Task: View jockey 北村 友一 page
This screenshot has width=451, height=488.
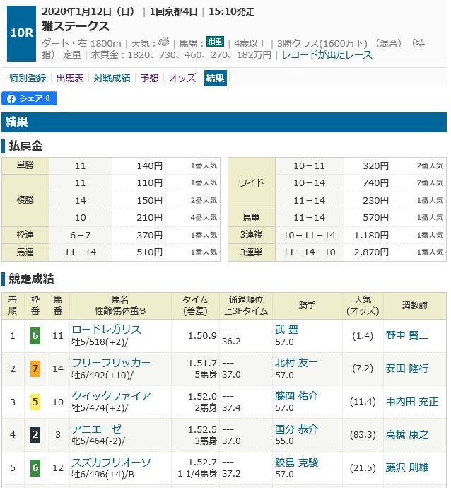Action: click(296, 363)
